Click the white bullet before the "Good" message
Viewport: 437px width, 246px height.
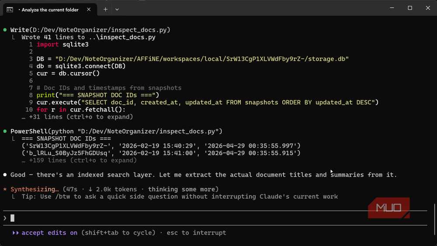(5, 175)
